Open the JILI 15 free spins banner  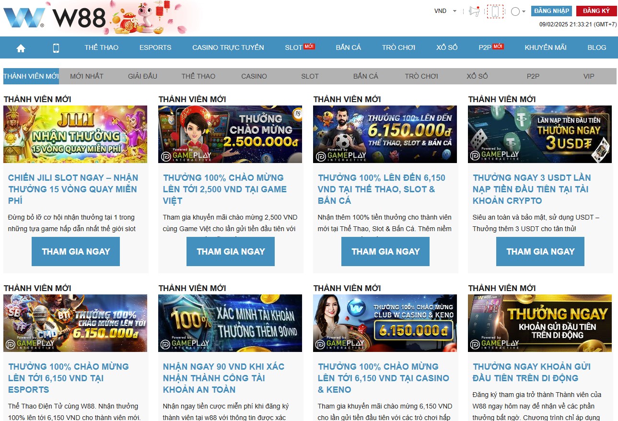[75, 134]
